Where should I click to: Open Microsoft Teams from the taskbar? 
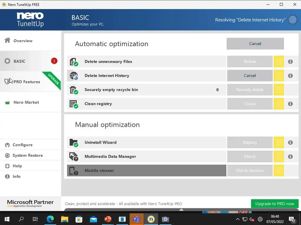coord(136,219)
